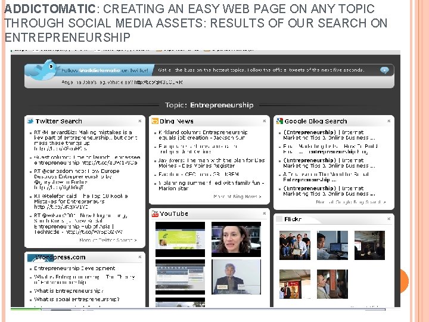The image size is (429, 322).
Task: Play YouTube video of curly-haired woman
Action: coord(236,239)
